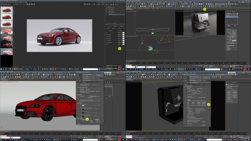
Task: Toggle Displacement checkbox in Options section
Action: (188, 111)
